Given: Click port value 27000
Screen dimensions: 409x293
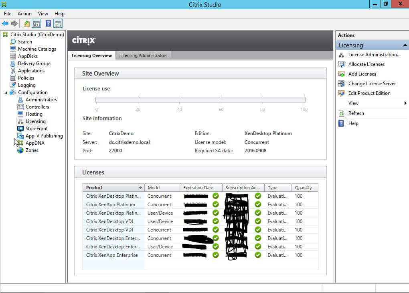Looking at the screenshot, I should tap(115, 151).
